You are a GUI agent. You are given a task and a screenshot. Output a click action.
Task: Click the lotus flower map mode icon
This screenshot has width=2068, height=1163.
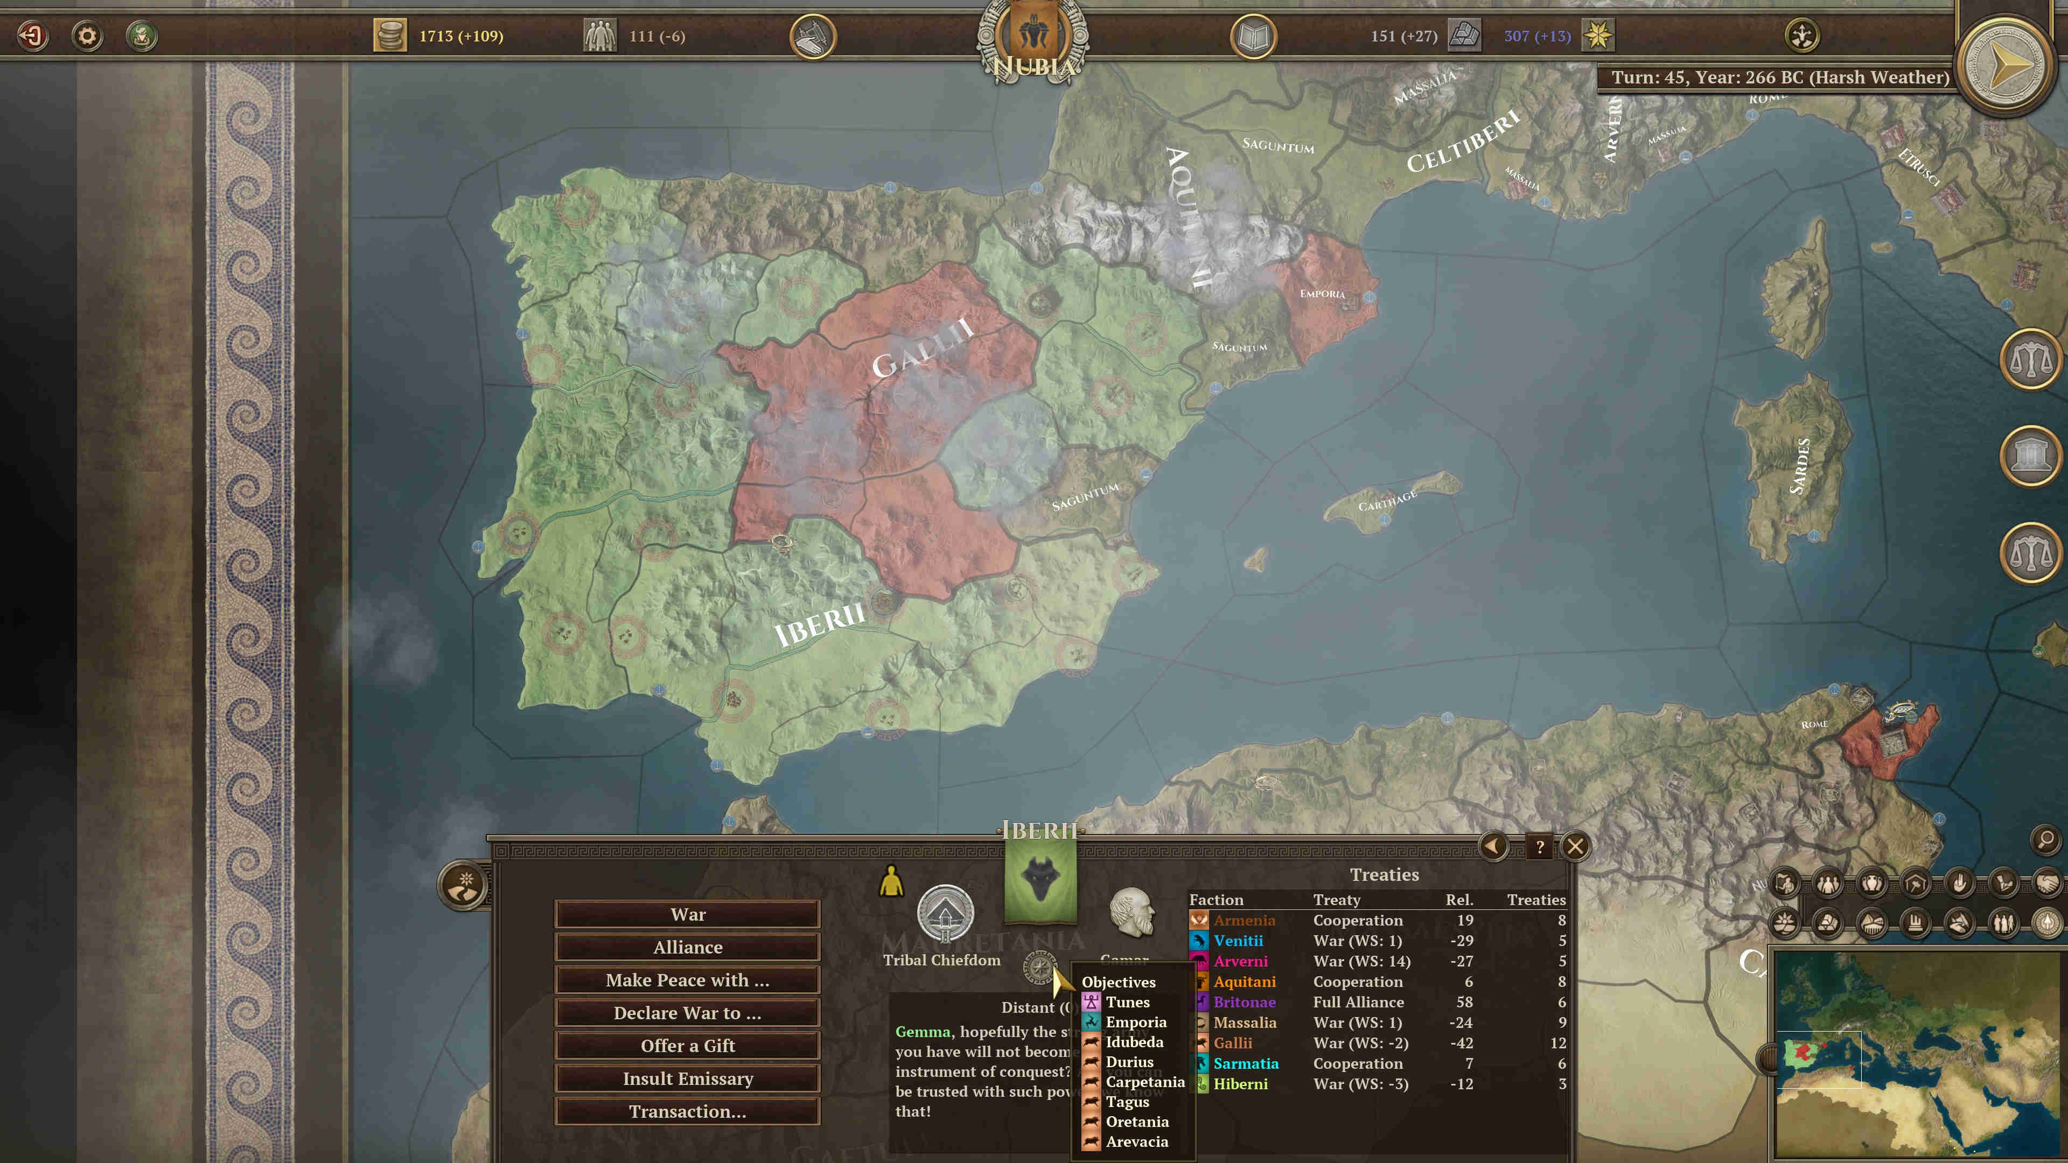1785,923
